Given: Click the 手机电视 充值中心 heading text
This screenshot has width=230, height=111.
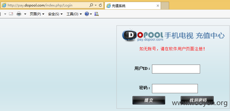Looking at the screenshot, I should click(x=194, y=35).
